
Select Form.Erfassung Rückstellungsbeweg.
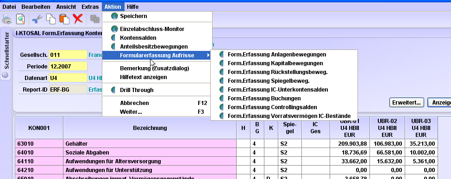(x=284, y=72)
